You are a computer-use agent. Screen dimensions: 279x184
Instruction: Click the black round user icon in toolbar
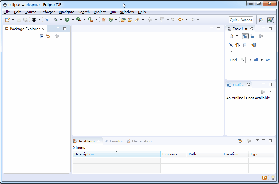click(34, 20)
